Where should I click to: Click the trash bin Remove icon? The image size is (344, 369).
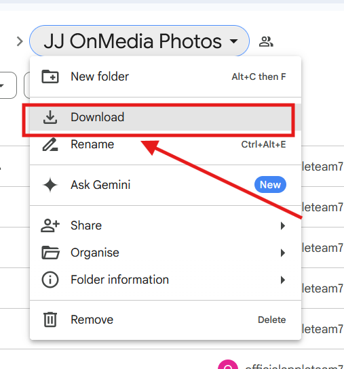tap(50, 320)
